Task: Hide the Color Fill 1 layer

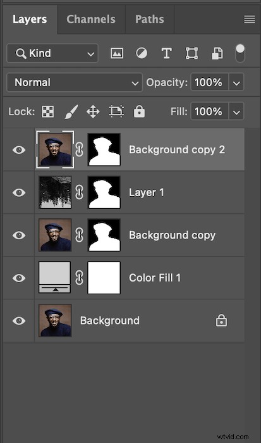Action: click(19, 278)
